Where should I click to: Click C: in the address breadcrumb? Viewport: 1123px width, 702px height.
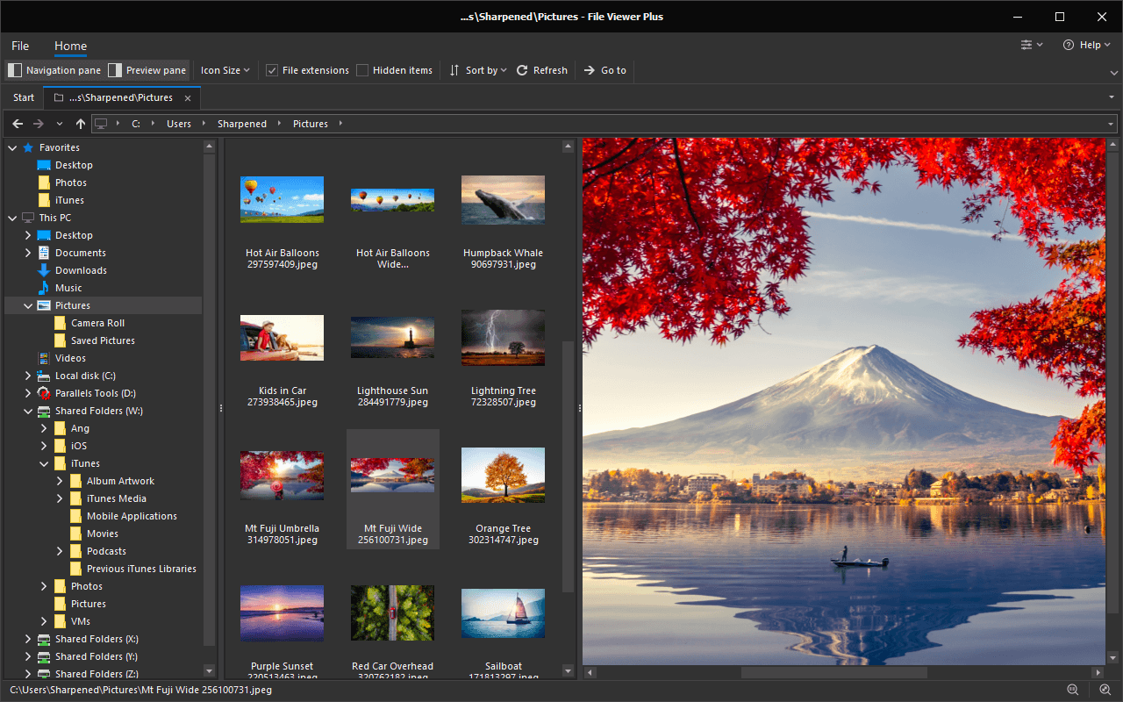coord(136,124)
